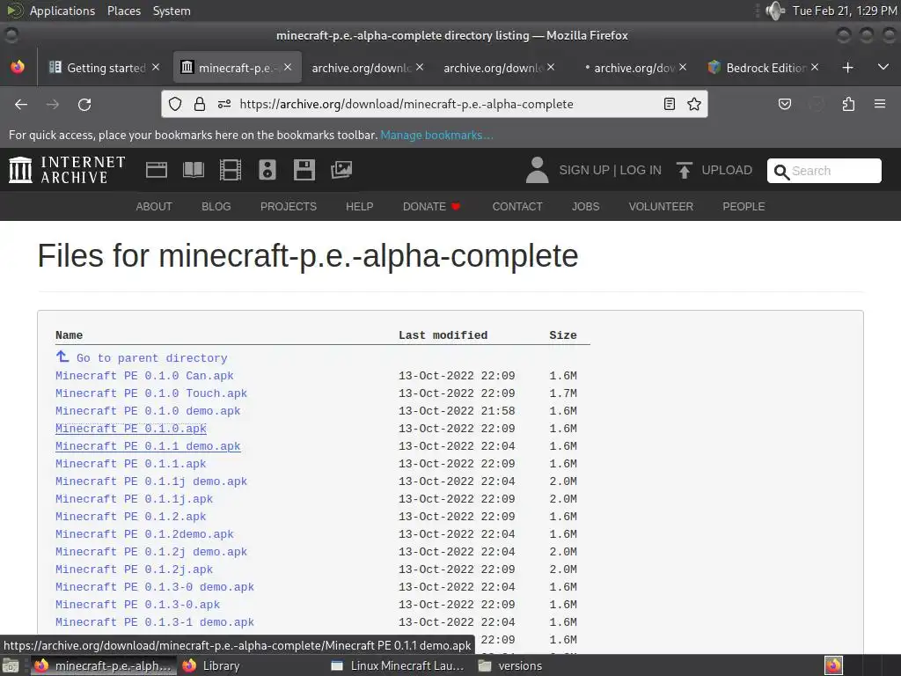
Task: Download Minecraft PE 0.1.0.apk
Action: 130,429
